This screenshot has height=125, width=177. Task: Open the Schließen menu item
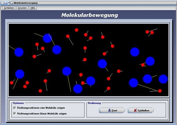coord(9,8)
